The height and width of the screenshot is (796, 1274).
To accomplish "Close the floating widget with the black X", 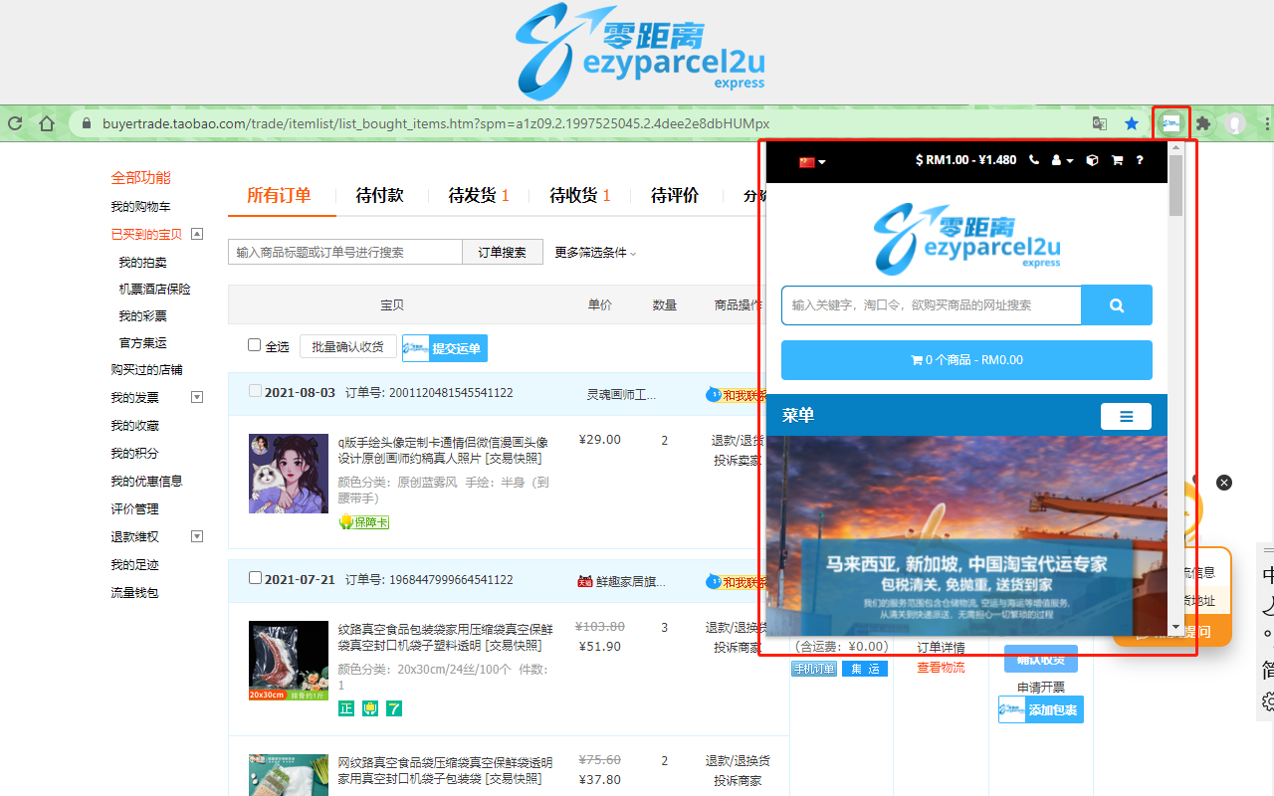I will coord(1224,483).
